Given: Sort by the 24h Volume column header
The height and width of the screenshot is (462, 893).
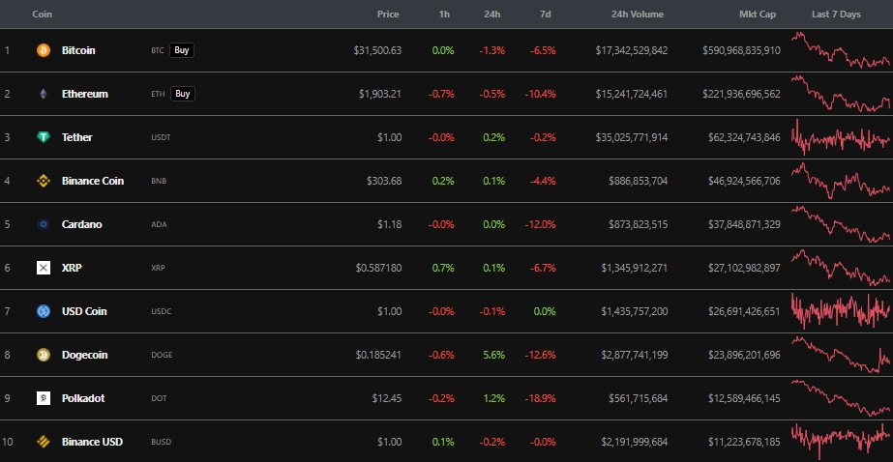Looking at the screenshot, I should 638,14.
